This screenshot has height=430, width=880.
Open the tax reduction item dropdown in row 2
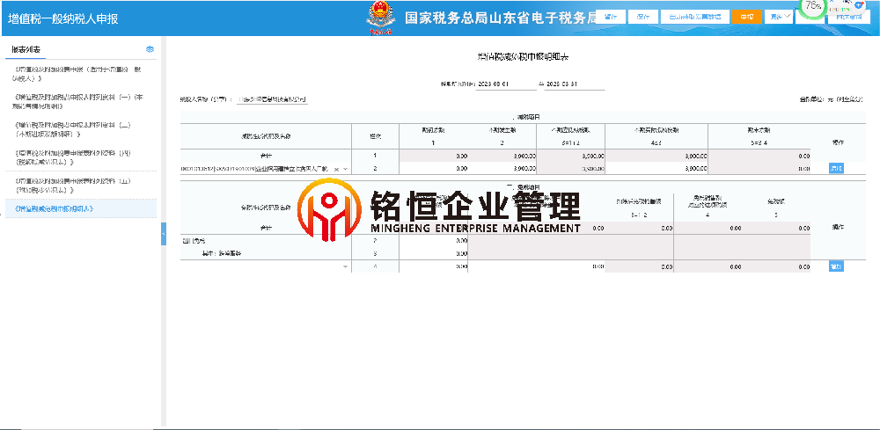[345, 169]
